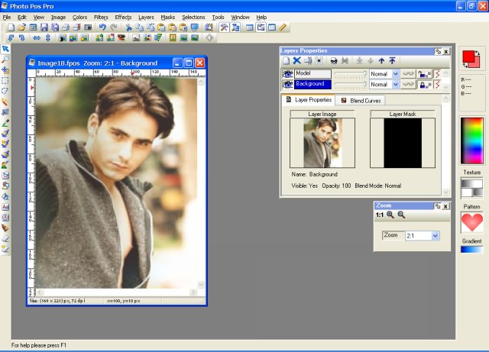
Task: Click the flip horizontal arrows icon
Action: pos(36,37)
